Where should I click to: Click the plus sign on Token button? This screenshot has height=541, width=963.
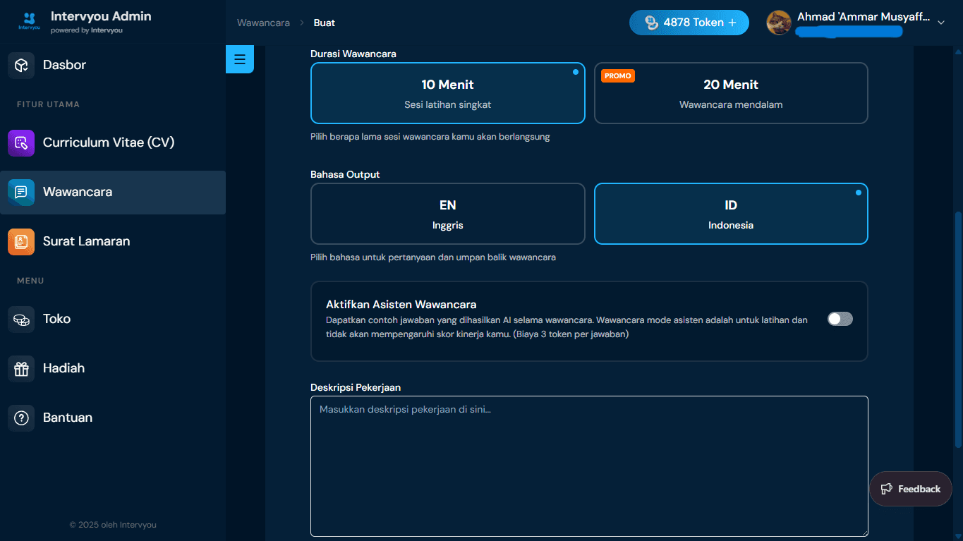tap(732, 23)
